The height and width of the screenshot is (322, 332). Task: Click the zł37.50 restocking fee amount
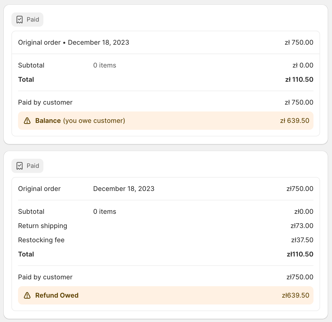pos(302,240)
